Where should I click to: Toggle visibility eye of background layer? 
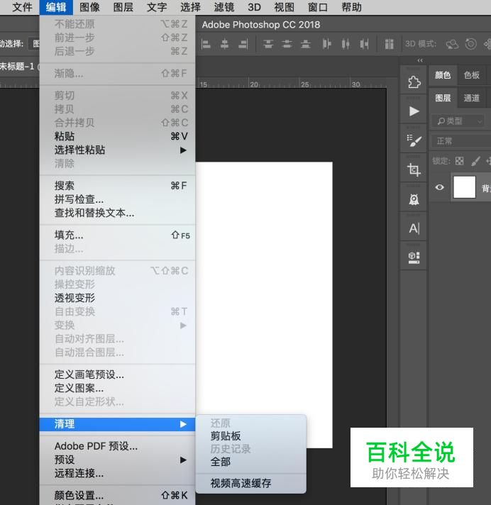(439, 187)
